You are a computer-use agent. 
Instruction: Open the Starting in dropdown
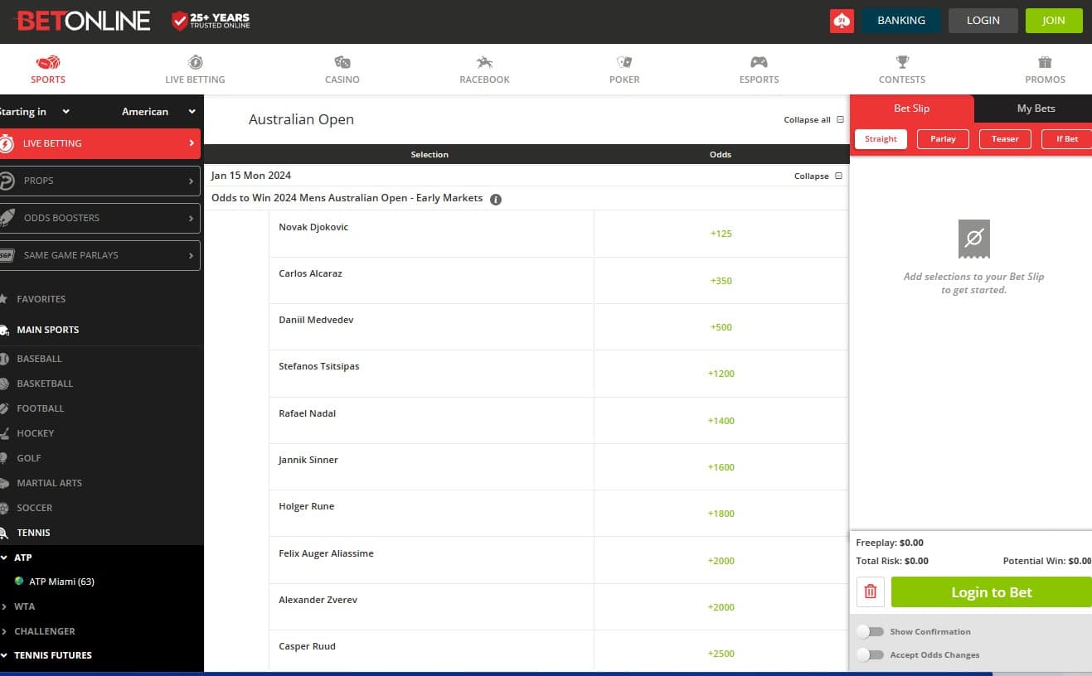pos(35,112)
